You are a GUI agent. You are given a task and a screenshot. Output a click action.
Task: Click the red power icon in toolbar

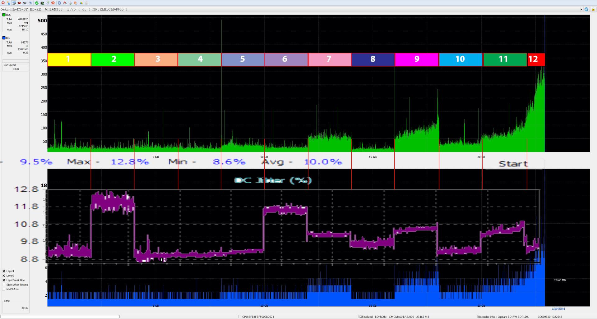[3, 3]
